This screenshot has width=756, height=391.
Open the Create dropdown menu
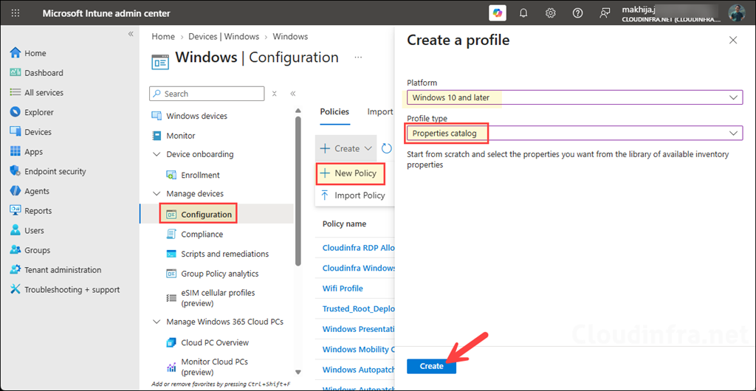click(x=346, y=148)
